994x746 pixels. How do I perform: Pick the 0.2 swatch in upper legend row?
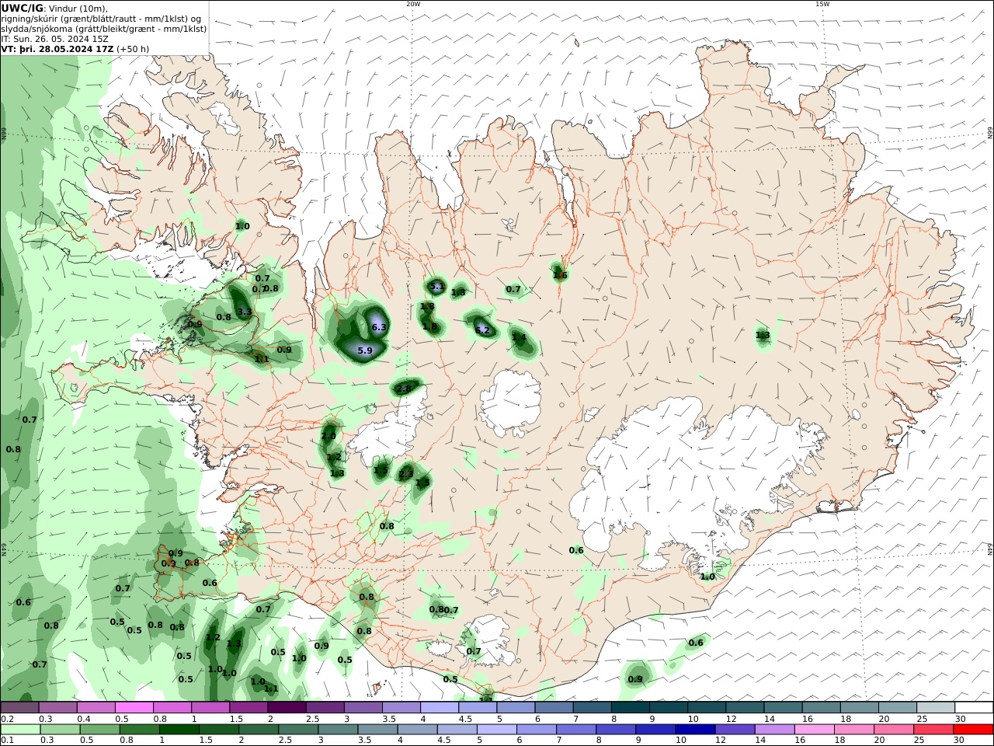(x=19, y=707)
